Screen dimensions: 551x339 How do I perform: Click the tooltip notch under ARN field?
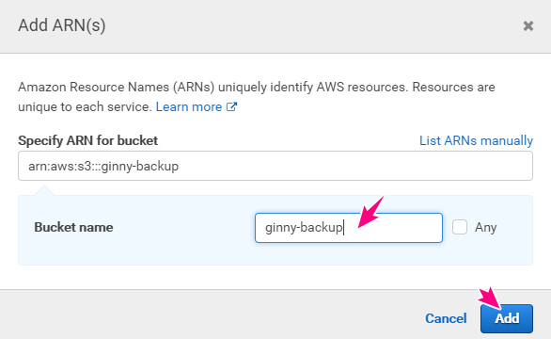point(43,190)
